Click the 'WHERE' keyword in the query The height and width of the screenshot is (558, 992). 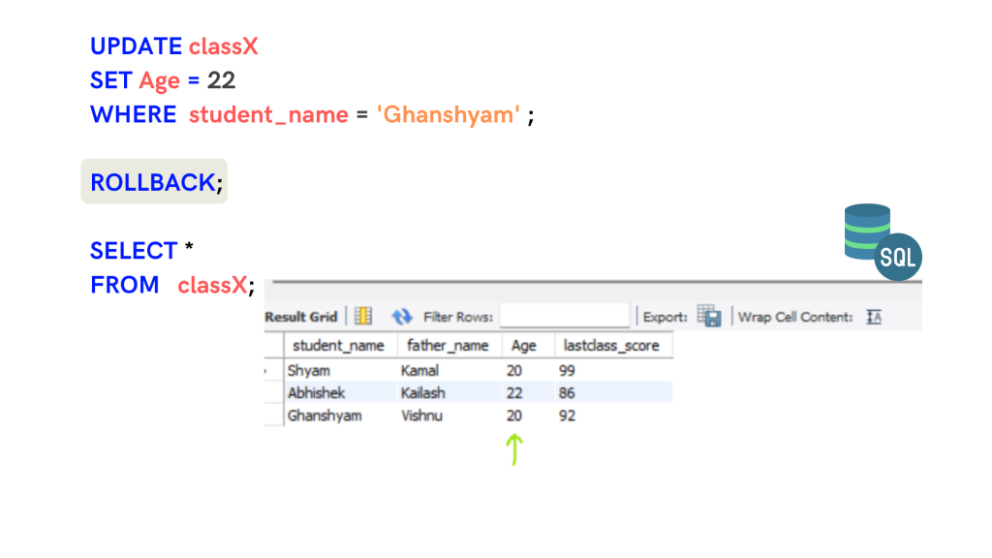pos(134,114)
